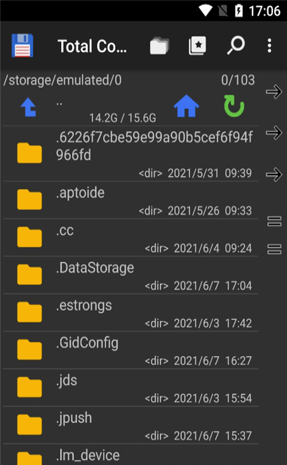Open the folder history icon
The width and height of the screenshot is (287, 465).
coord(159,46)
